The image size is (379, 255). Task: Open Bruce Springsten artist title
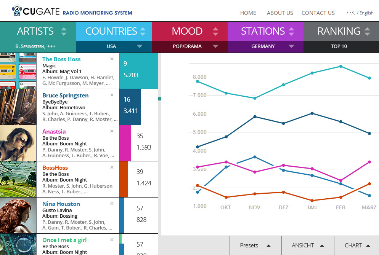click(66, 95)
